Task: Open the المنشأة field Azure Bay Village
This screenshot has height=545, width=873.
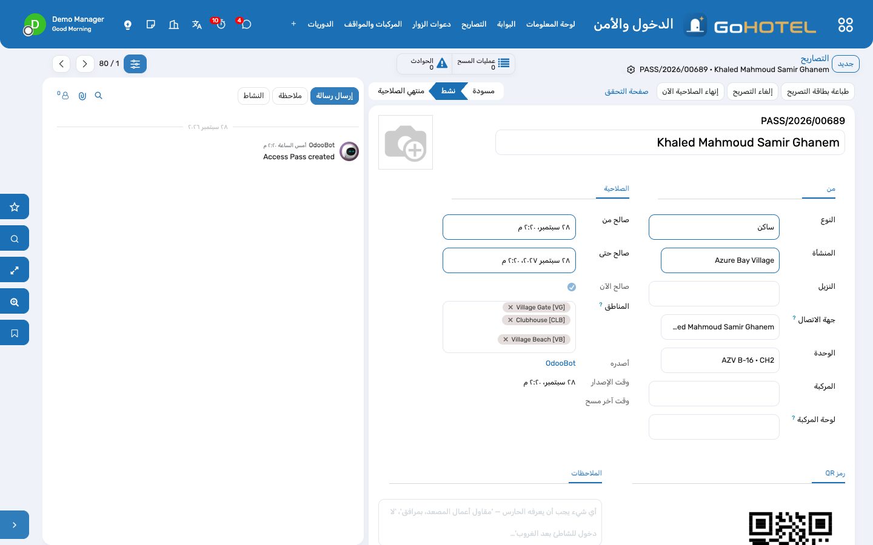Action: [x=720, y=260]
